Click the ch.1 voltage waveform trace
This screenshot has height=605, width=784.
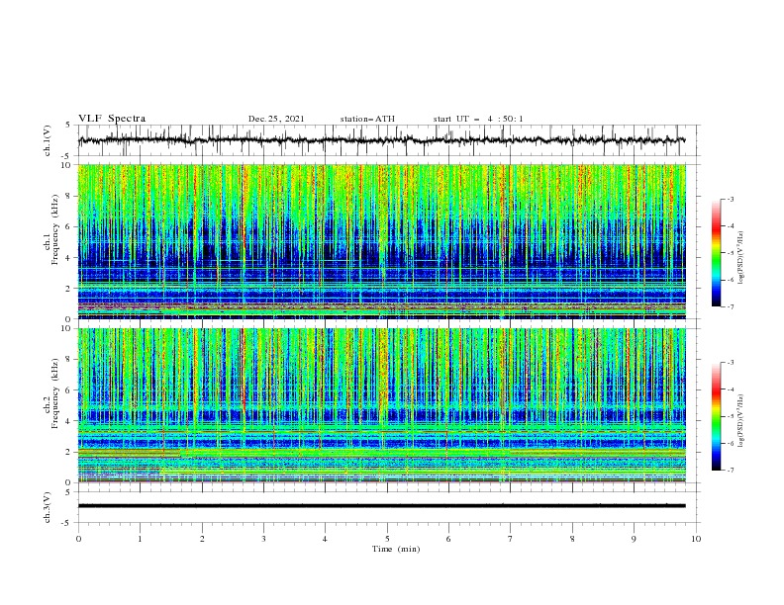[x=382, y=140]
